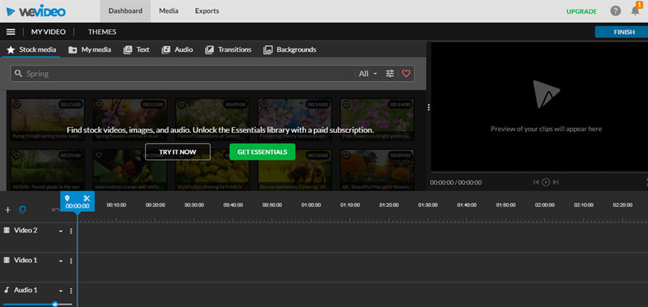Toggle the favorites heart filter in search
Viewport: 648px width, 307px height.
click(406, 74)
